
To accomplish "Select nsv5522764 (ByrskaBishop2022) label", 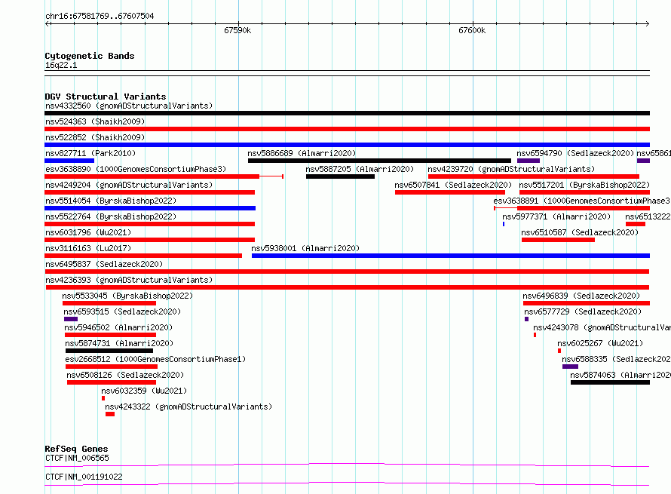I will [111, 216].
